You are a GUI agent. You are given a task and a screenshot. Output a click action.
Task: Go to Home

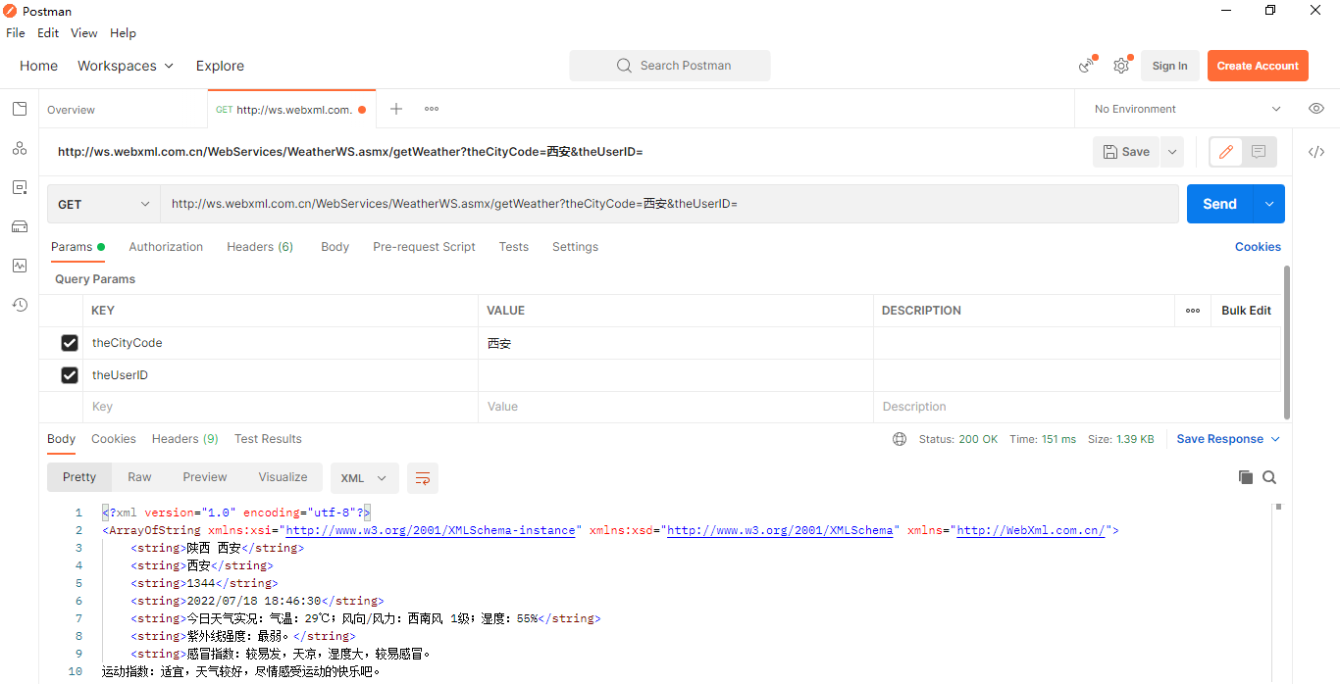pos(39,66)
